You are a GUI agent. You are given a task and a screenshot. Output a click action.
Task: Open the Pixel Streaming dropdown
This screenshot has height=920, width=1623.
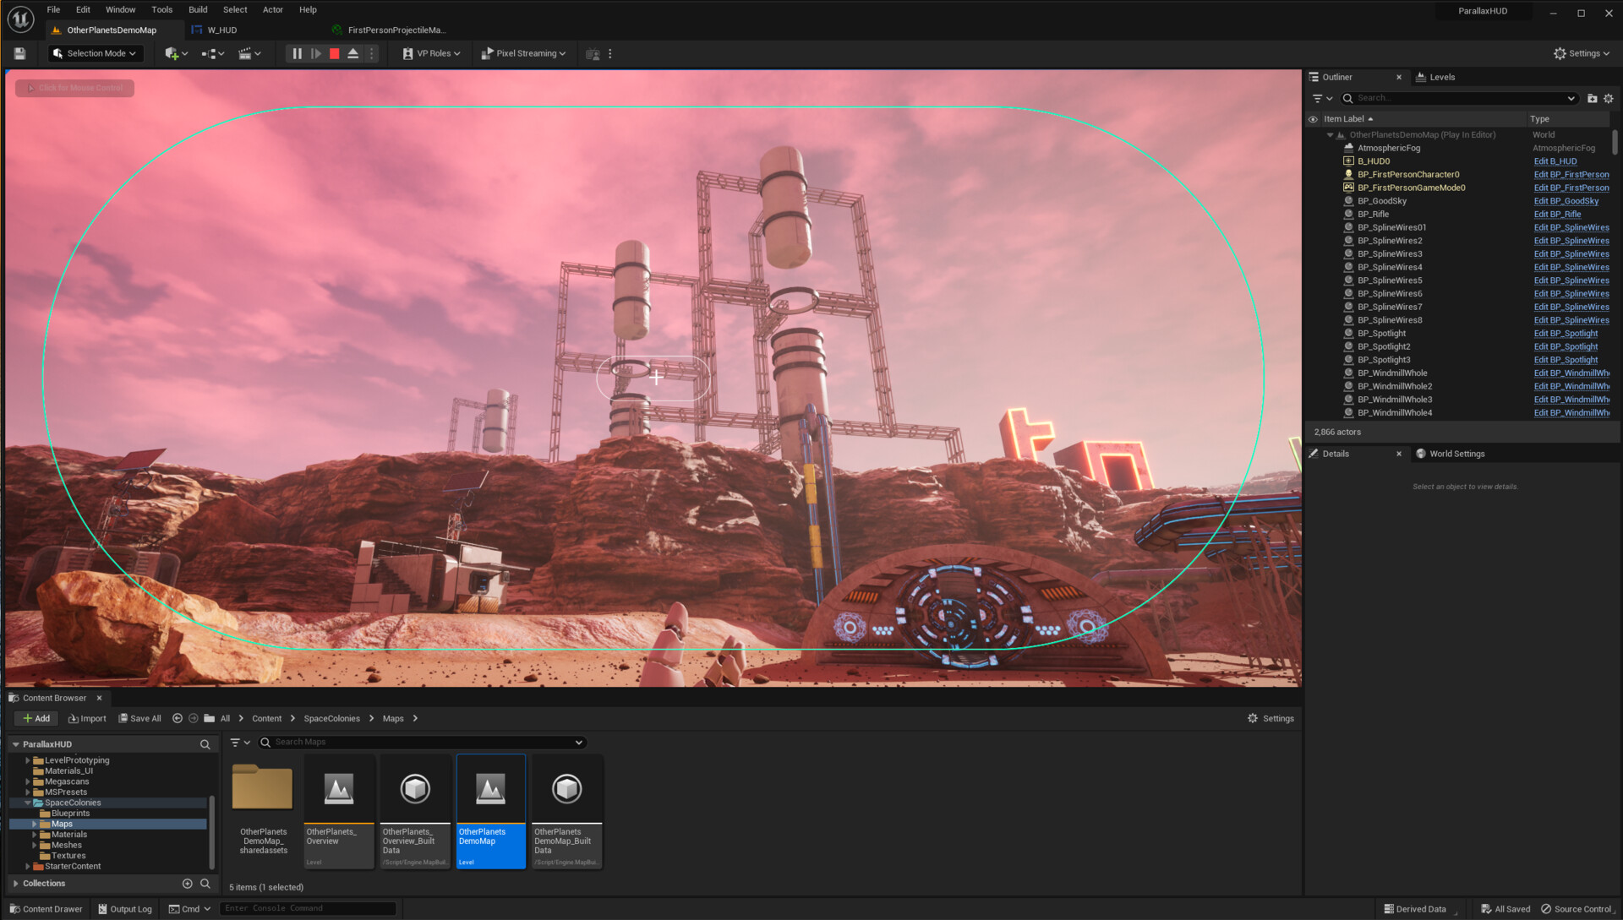523,53
